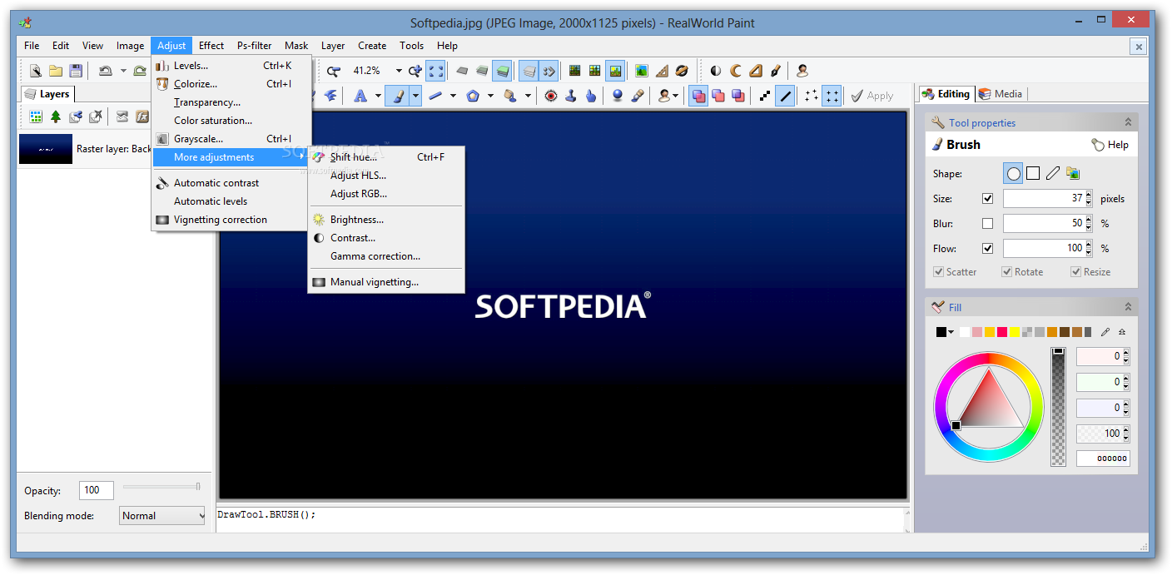
Task: Toggle the Size checkbox in Brush properties
Action: pos(987,199)
